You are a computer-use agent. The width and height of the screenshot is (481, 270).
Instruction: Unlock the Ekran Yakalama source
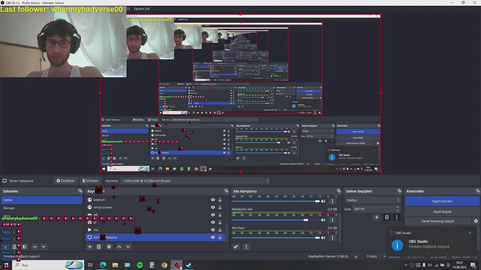click(220, 237)
